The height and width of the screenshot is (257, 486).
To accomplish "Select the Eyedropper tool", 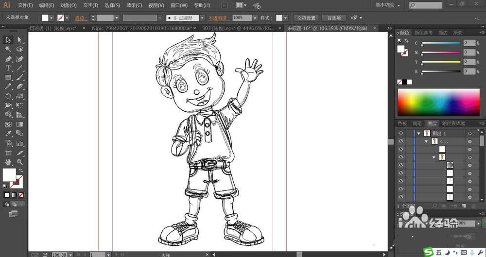I will (8, 133).
